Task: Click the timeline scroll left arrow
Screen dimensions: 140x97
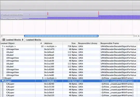Action: (x=136, y=36)
